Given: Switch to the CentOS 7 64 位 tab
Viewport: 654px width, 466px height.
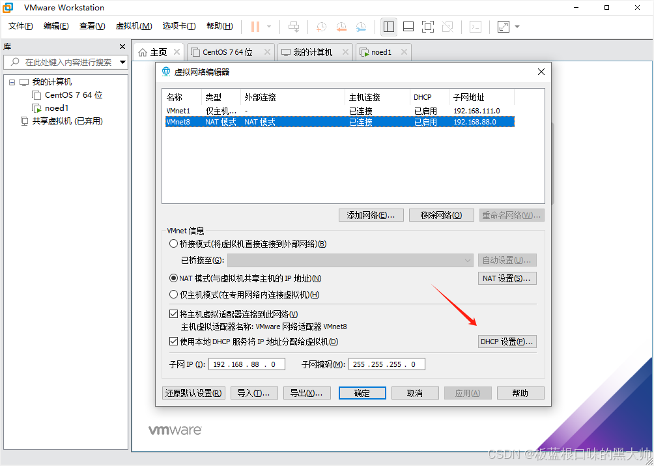Looking at the screenshot, I should point(228,52).
